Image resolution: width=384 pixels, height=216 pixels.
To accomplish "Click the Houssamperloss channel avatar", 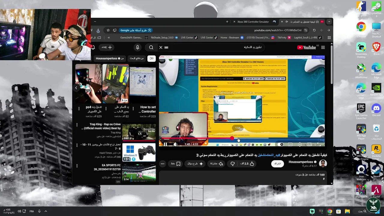I will 323,163.
